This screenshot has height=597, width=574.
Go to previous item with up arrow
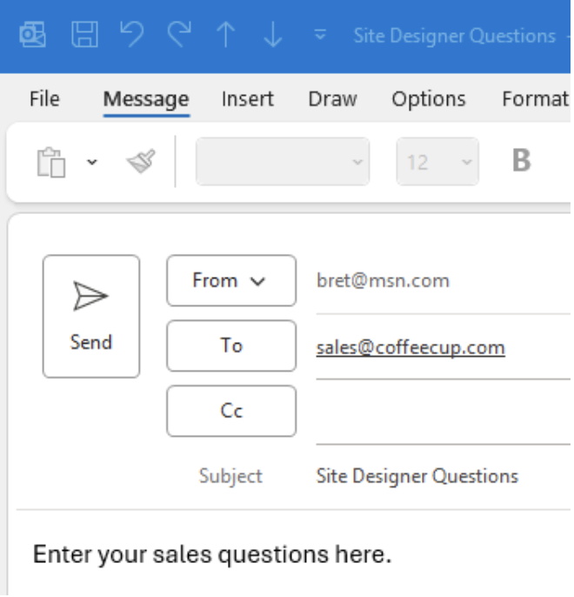pos(226,35)
